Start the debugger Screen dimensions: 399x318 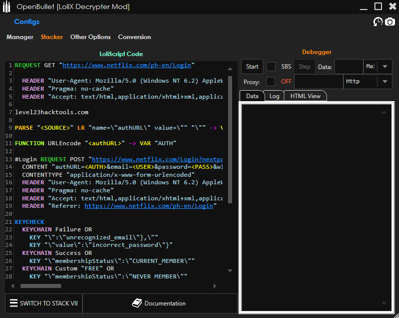point(252,67)
